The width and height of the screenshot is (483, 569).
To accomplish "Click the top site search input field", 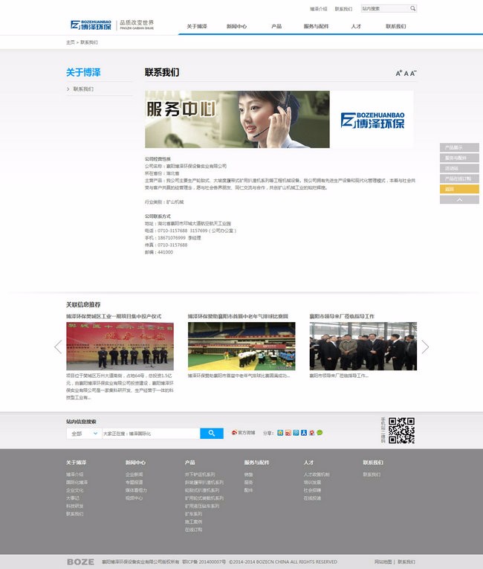I will click(385, 8).
